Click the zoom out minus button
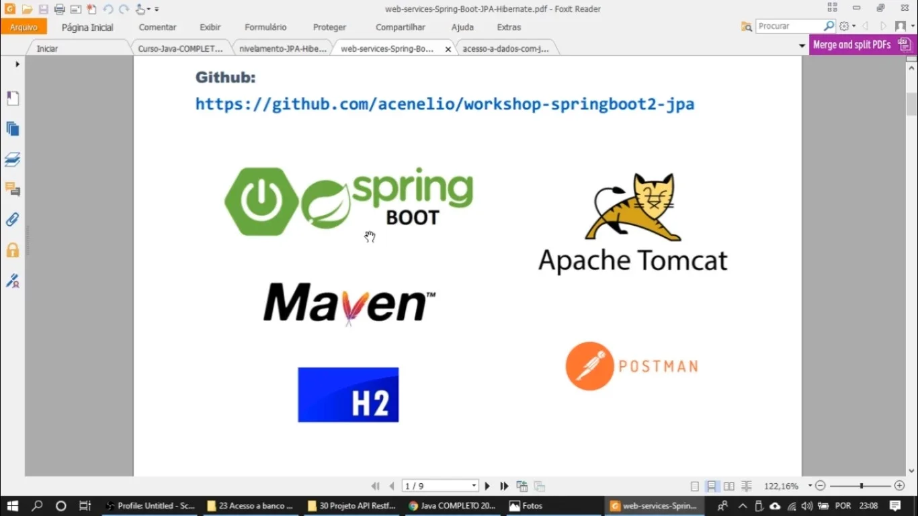Screen dimensions: 918x516 820,486
